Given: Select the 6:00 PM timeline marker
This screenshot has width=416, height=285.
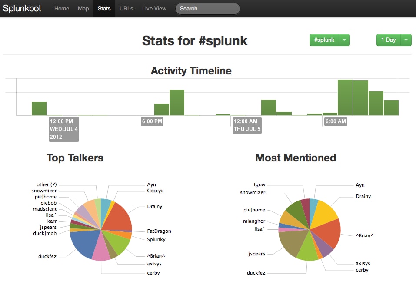Looking at the screenshot, I should coord(152,121).
